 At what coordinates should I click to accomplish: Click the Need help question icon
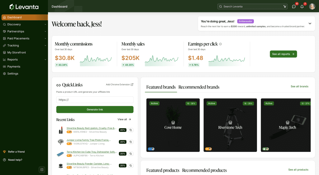point(4,160)
